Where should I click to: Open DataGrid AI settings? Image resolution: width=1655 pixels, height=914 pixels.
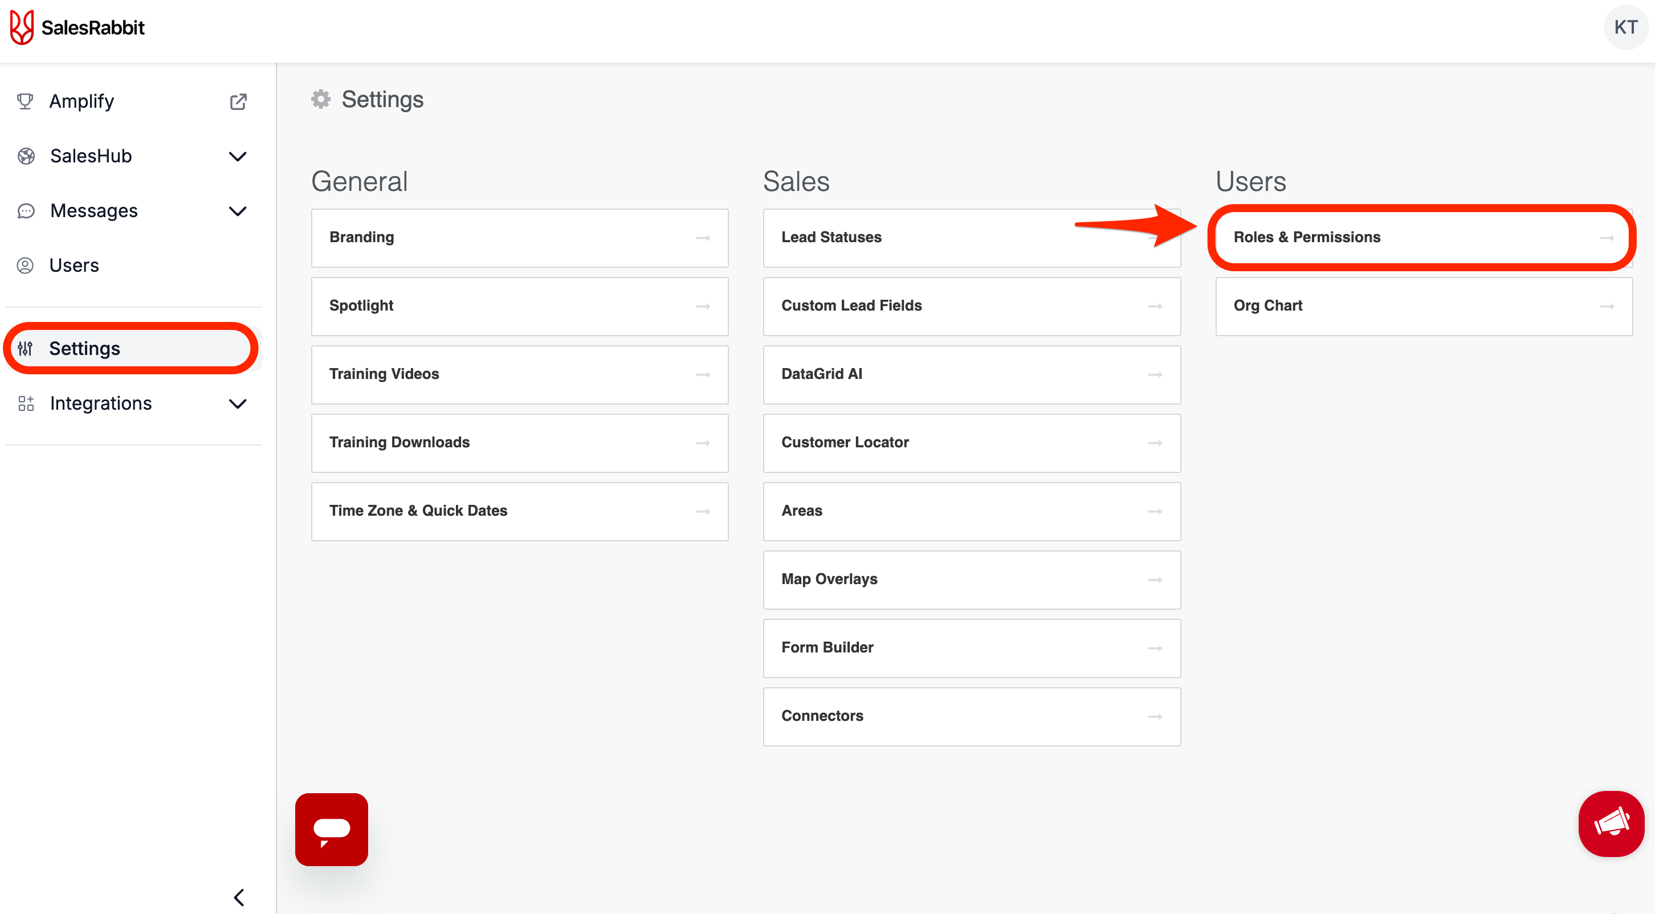(972, 374)
